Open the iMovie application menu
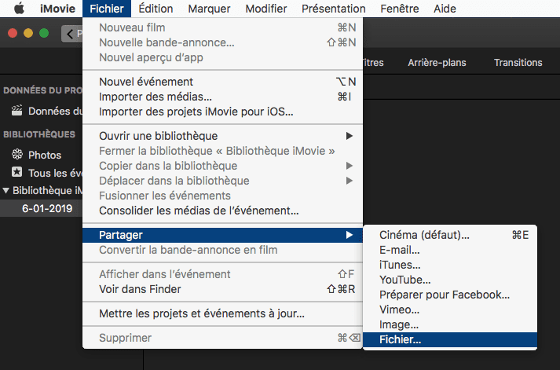Screen dimensions: 560x370 click(x=57, y=9)
